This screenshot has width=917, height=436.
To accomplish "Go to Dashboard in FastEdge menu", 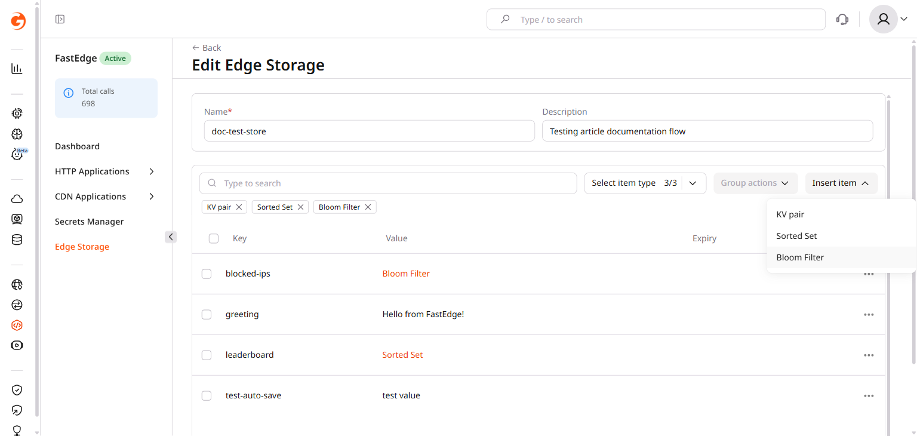I will click(78, 146).
